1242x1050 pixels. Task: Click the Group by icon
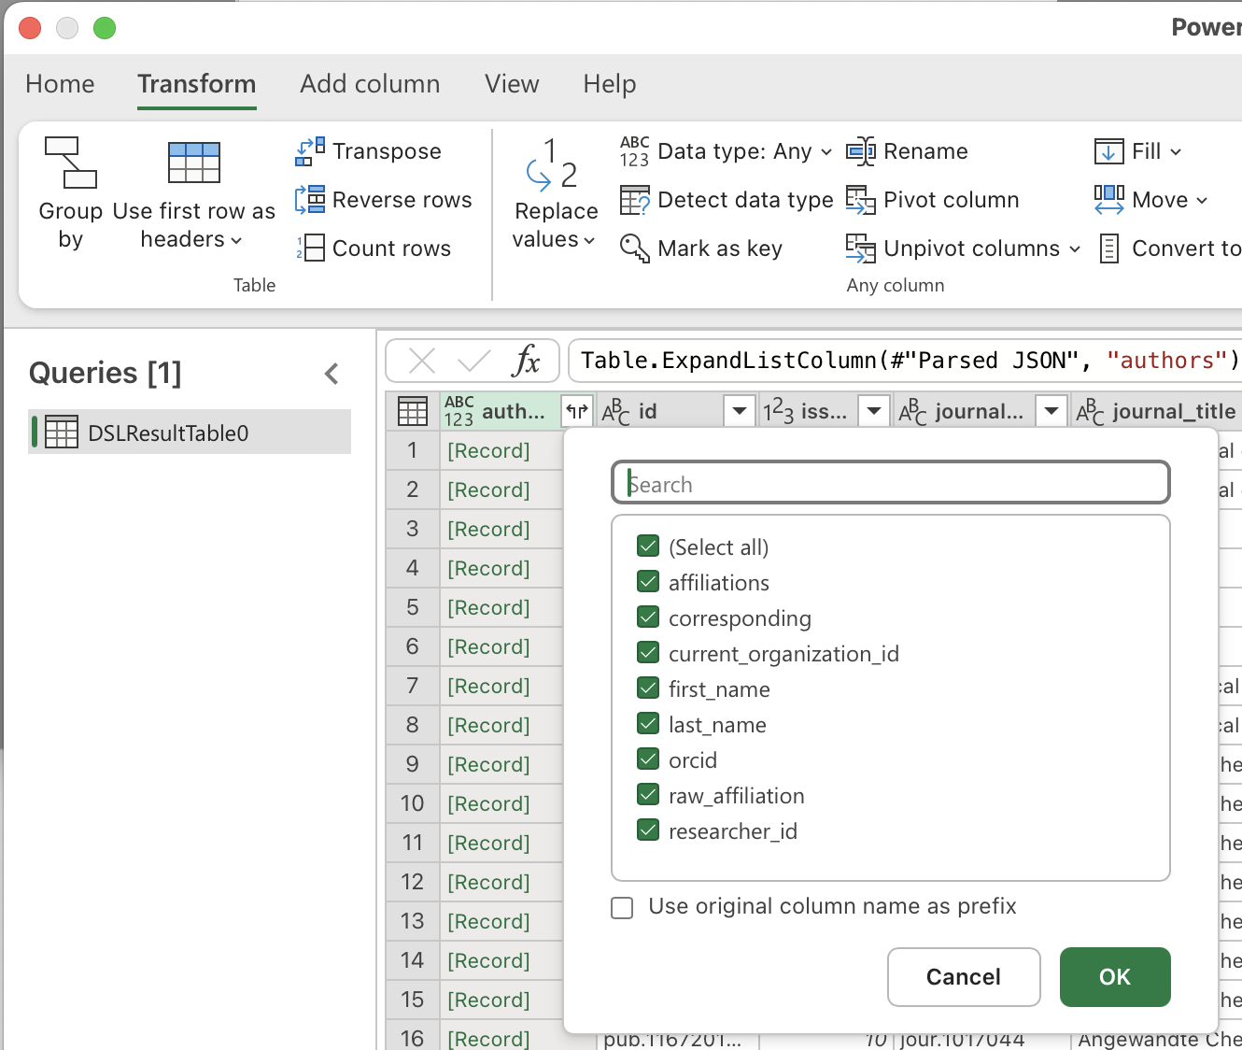click(70, 163)
